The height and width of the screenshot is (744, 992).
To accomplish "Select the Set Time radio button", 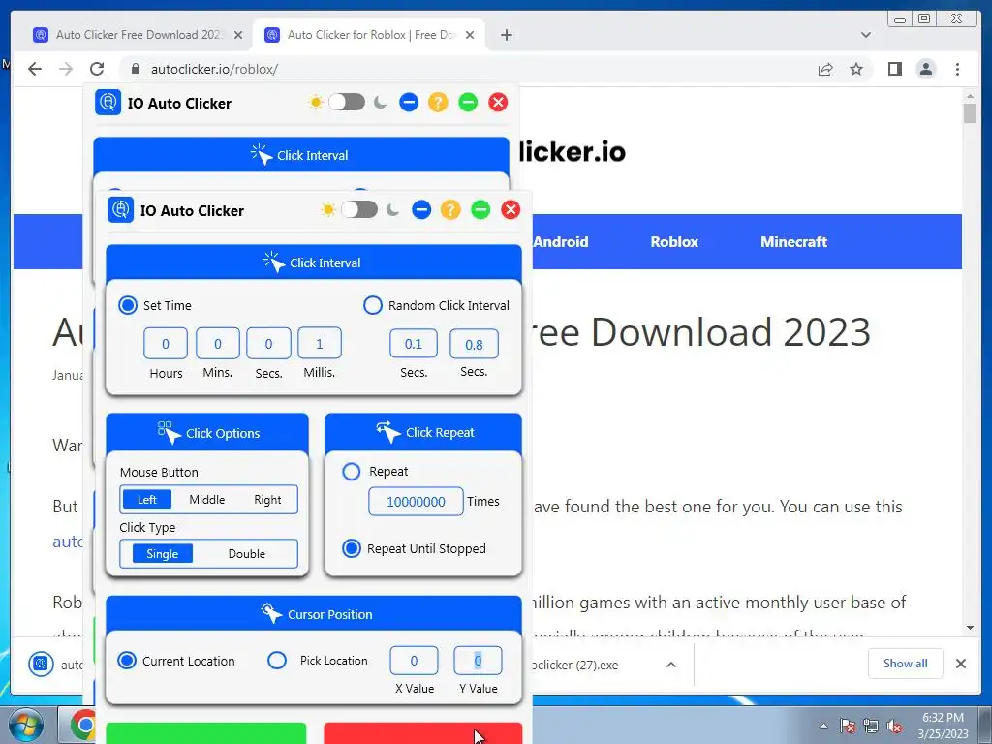I will (x=128, y=305).
